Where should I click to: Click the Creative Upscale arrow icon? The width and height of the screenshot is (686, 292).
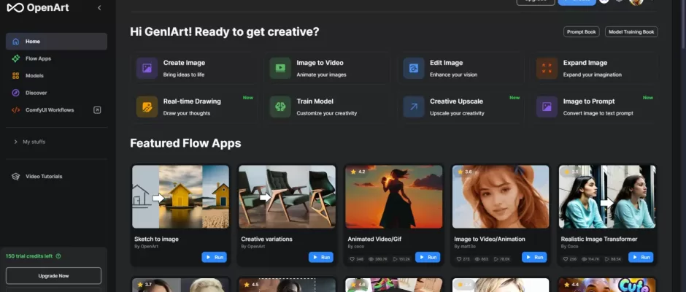point(414,107)
